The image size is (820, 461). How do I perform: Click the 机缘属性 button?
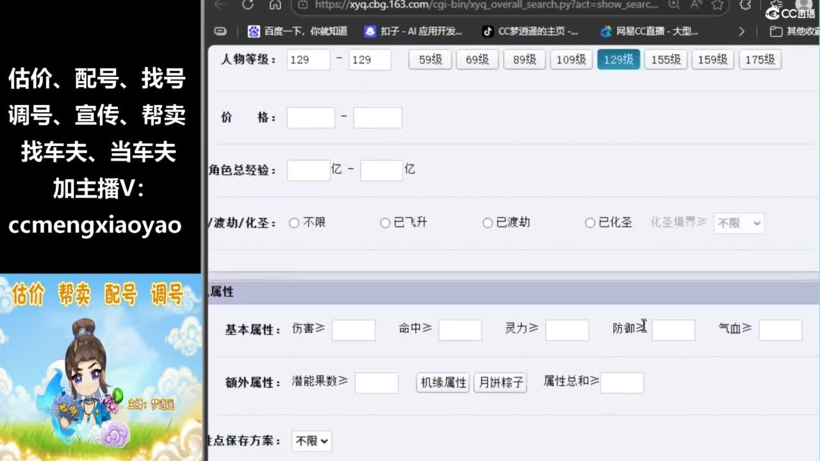point(443,382)
